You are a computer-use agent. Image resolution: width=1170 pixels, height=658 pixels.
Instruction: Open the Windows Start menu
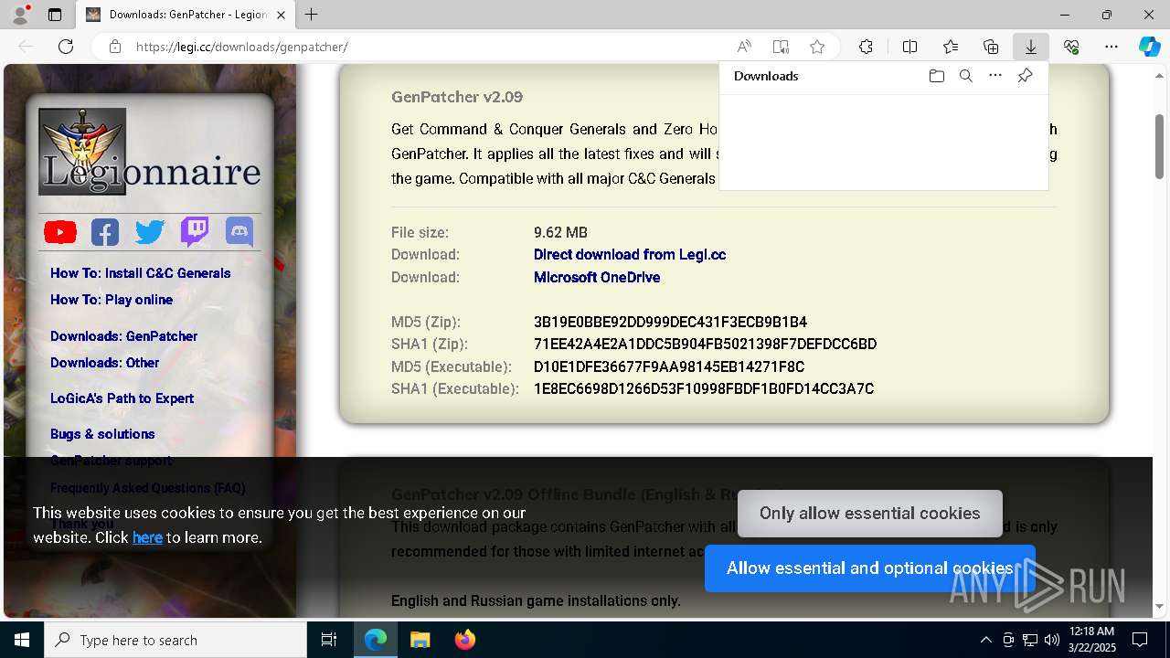(x=22, y=640)
